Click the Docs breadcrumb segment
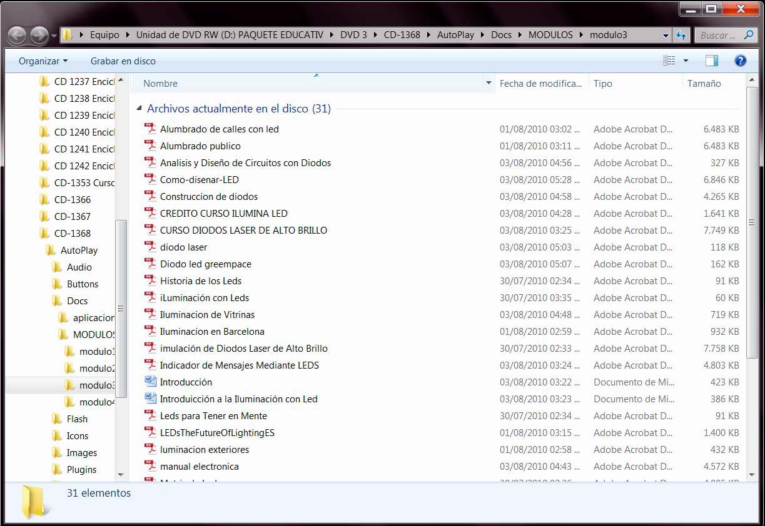This screenshot has width=765, height=526. click(x=501, y=35)
